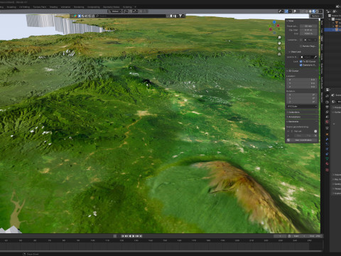341x256 pixels.
Task: Click the search field above viewport
Action: (130, 16)
